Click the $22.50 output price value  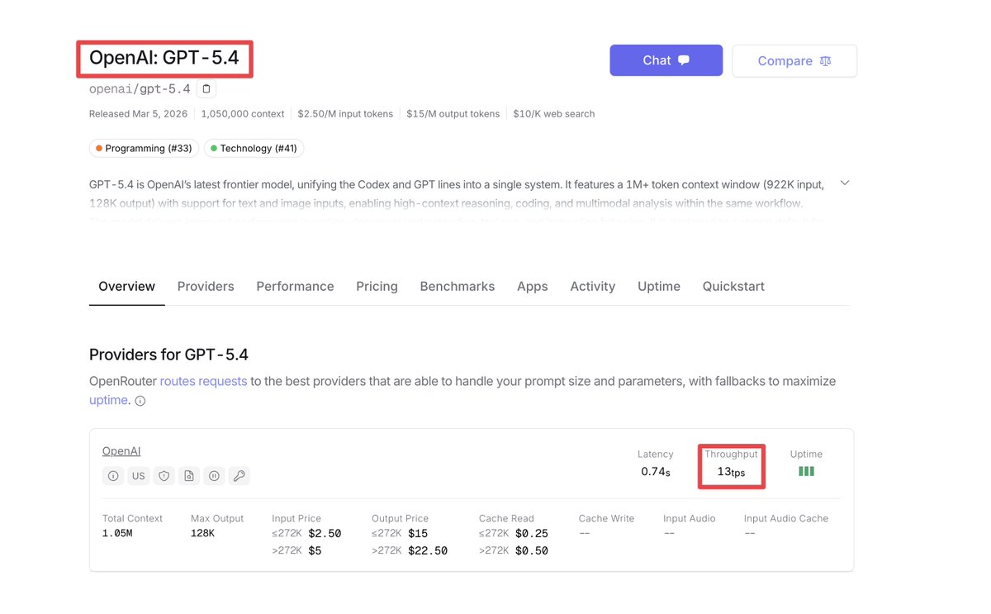pos(428,551)
